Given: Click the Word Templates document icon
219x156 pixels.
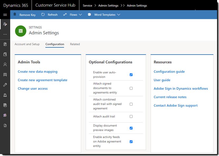Looking at the screenshot, I should pos(89,15).
